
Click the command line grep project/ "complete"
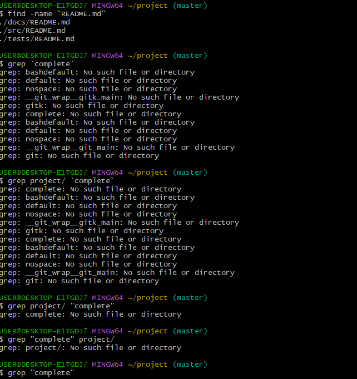57,306
